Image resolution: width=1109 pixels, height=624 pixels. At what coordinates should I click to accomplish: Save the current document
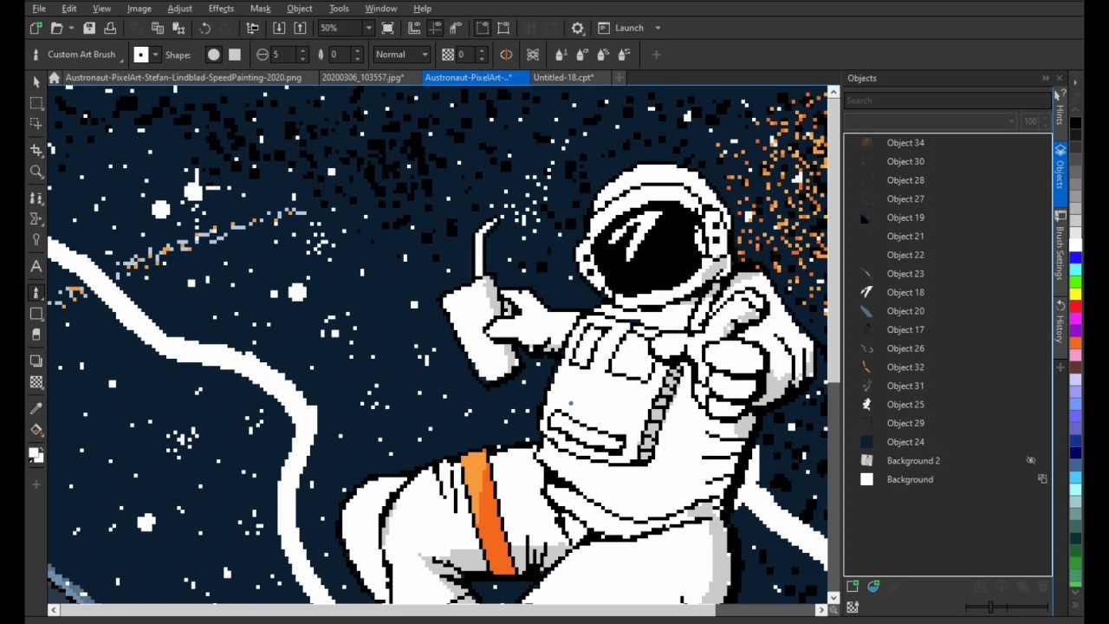[88, 28]
